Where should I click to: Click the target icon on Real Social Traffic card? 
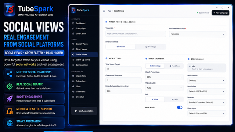[x=10, y=87]
